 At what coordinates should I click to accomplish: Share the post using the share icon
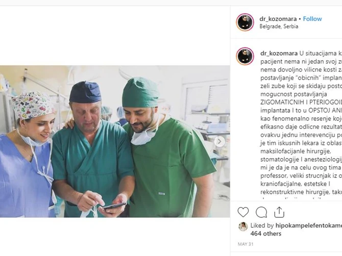279,212
